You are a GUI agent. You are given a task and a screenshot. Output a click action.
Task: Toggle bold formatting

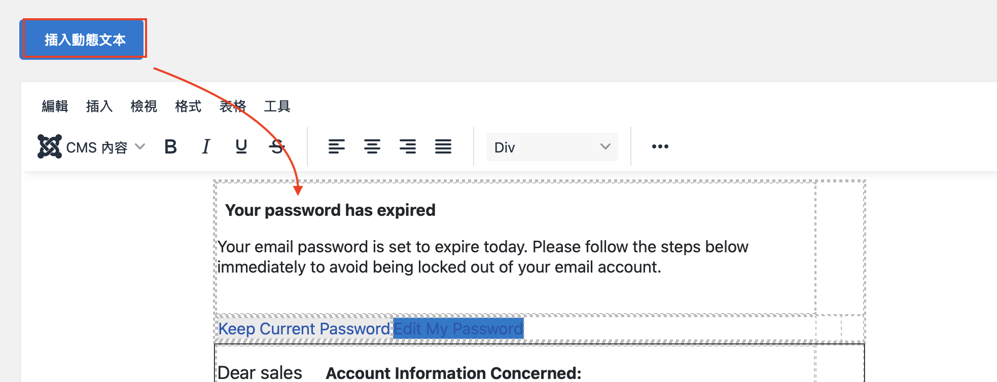coord(171,147)
